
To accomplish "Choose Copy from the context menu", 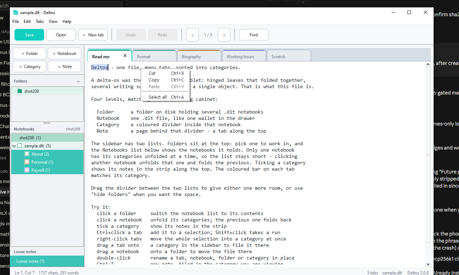I will [165, 80].
